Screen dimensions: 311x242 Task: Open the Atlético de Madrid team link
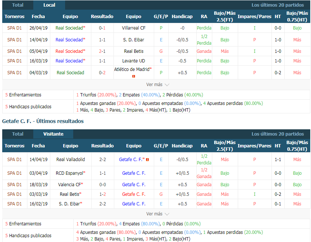(133, 69)
